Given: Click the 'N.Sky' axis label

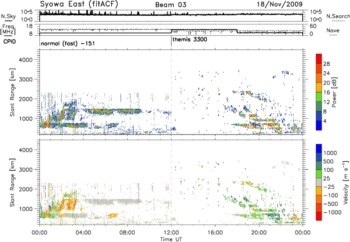Looking at the screenshot, I should pyautogui.click(x=8, y=16).
